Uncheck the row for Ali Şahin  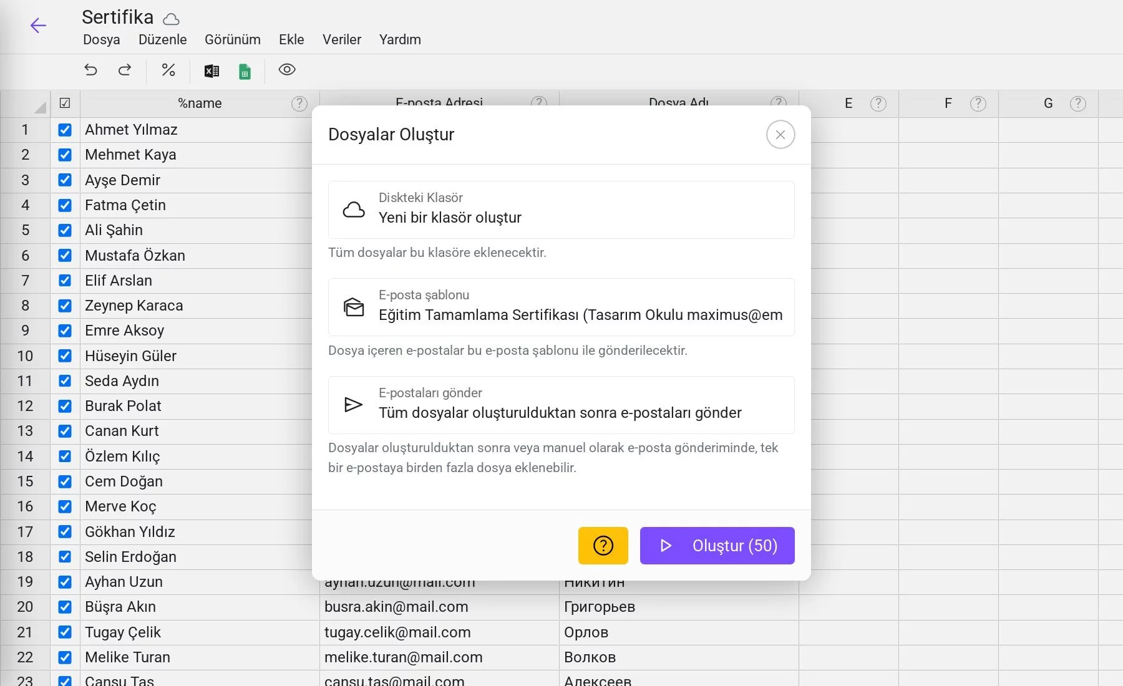[x=65, y=230]
